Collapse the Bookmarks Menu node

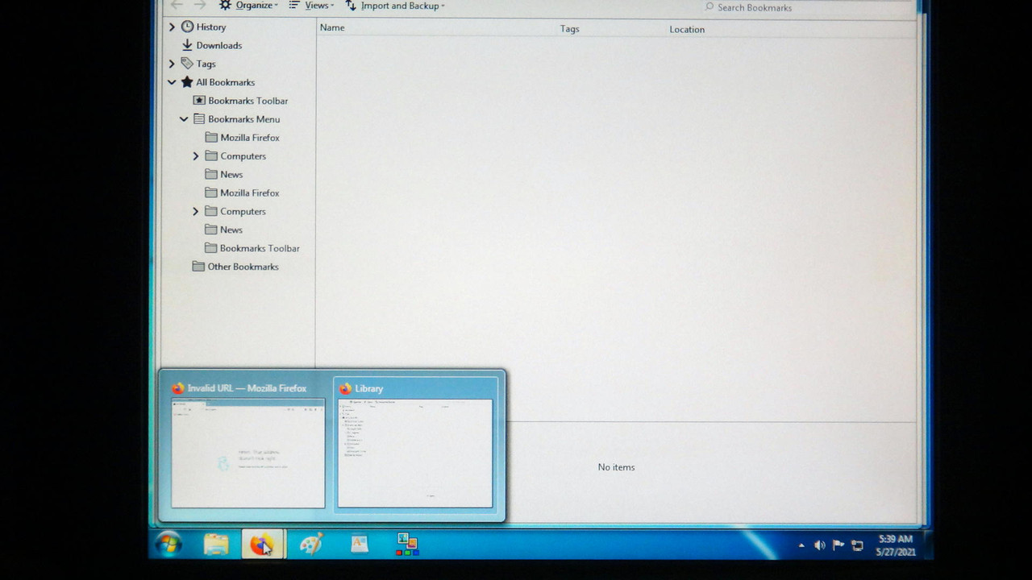click(x=184, y=119)
